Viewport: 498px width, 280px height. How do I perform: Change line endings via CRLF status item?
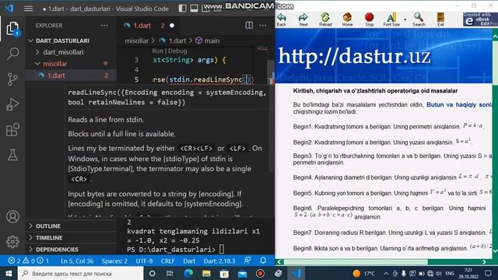coord(168,261)
